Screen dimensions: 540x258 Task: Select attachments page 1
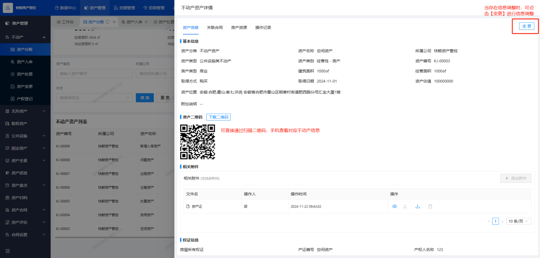[495, 221]
